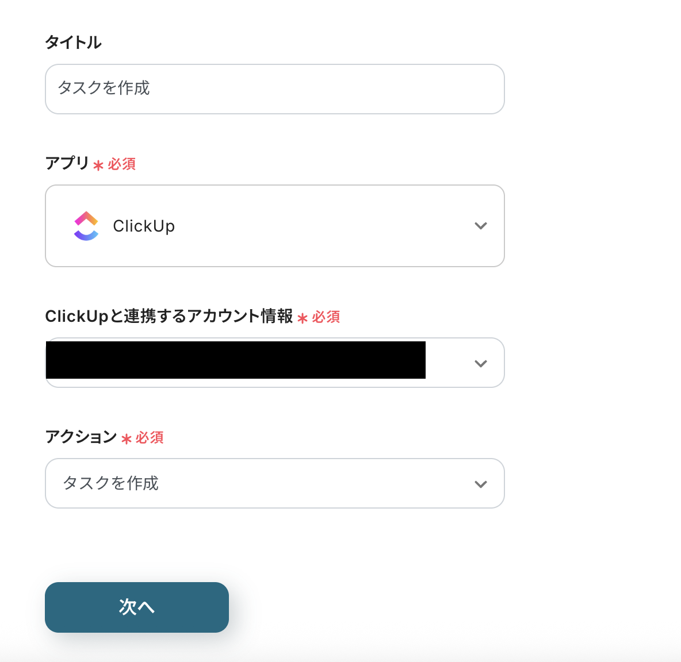Focus the タイトル text input field
The height and width of the screenshot is (662, 681).
click(275, 89)
